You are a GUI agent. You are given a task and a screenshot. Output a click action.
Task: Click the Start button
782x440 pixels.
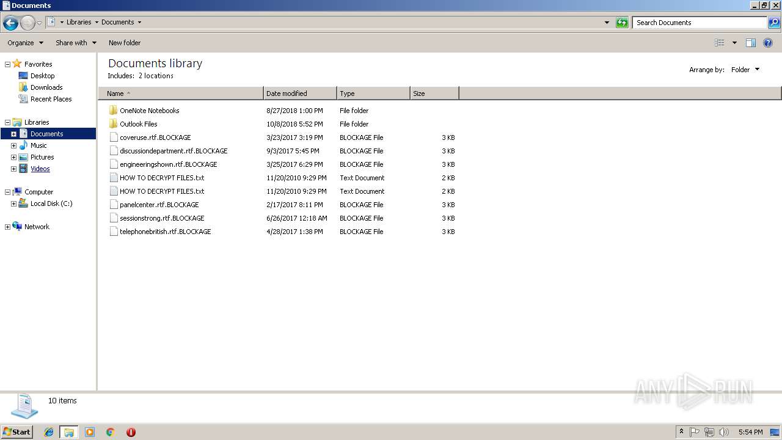click(x=17, y=432)
